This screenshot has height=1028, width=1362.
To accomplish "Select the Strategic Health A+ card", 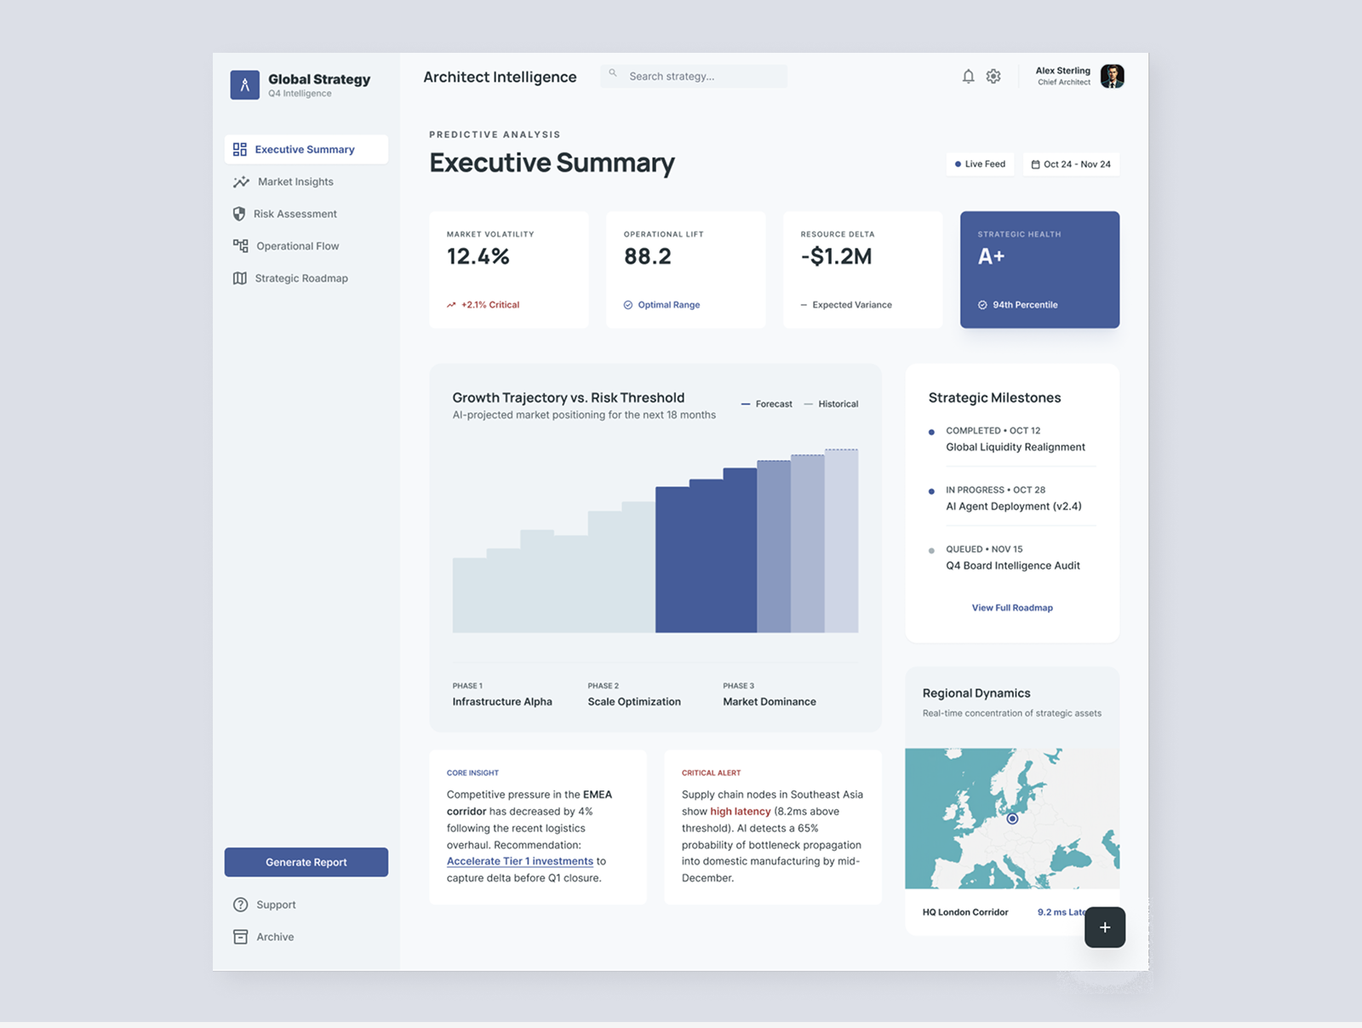I will 1039,269.
